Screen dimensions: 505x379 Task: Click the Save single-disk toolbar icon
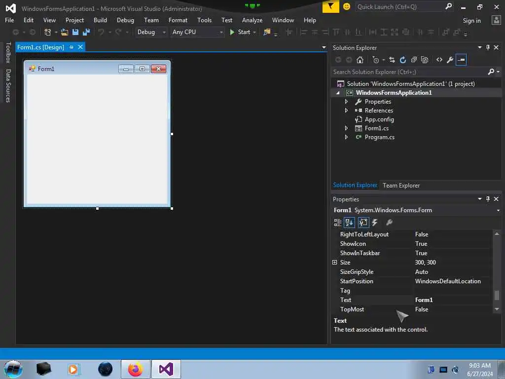(75, 32)
